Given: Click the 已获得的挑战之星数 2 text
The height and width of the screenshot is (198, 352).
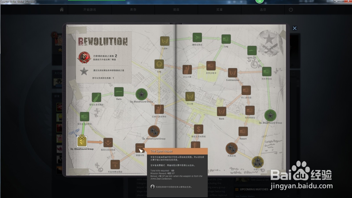Looking at the screenshot, I should 105,56.
